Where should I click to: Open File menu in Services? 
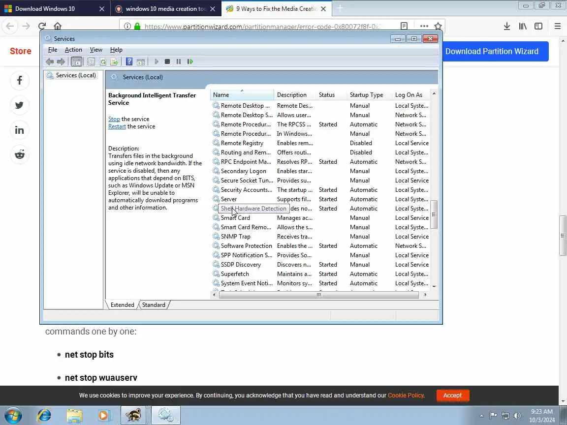(x=53, y=50)
